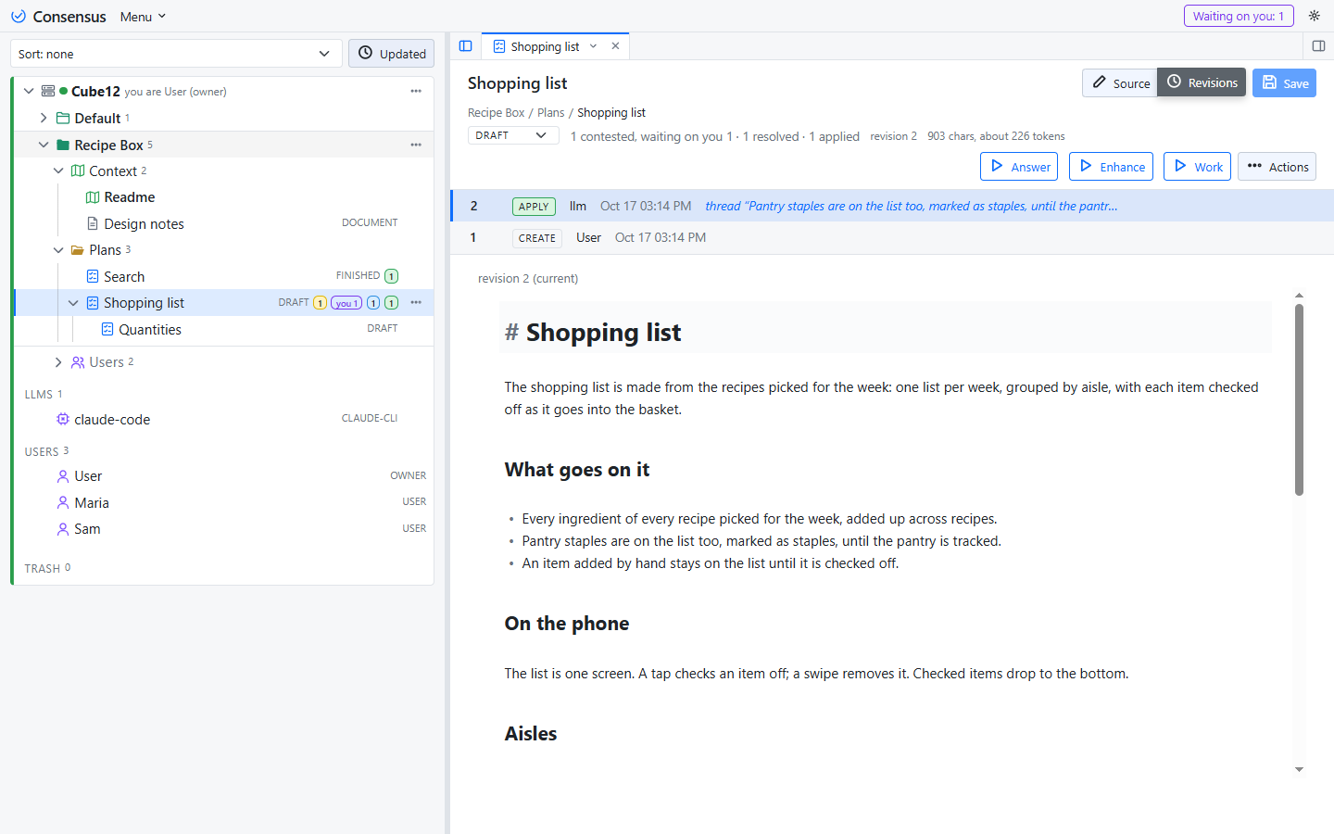Toggle the light/dark theme sun icon
1334x834 pixels.
point(1314,16)
